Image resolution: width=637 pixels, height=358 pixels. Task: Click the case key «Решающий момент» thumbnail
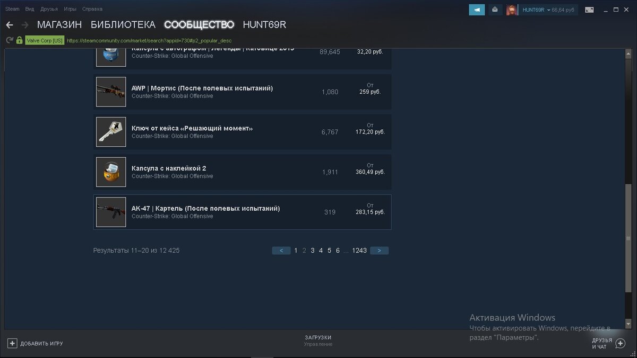111,132
